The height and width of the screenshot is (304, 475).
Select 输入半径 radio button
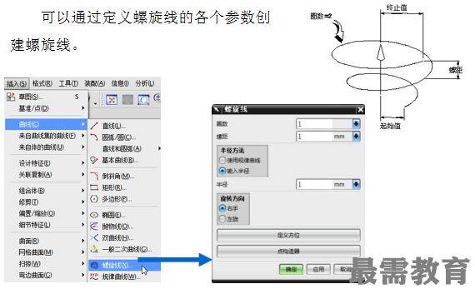[x=222, y=171]
